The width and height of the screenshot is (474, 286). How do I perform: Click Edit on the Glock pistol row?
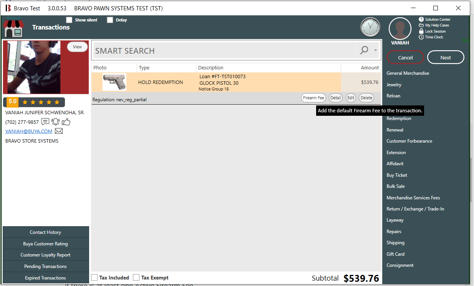[351, 98]
